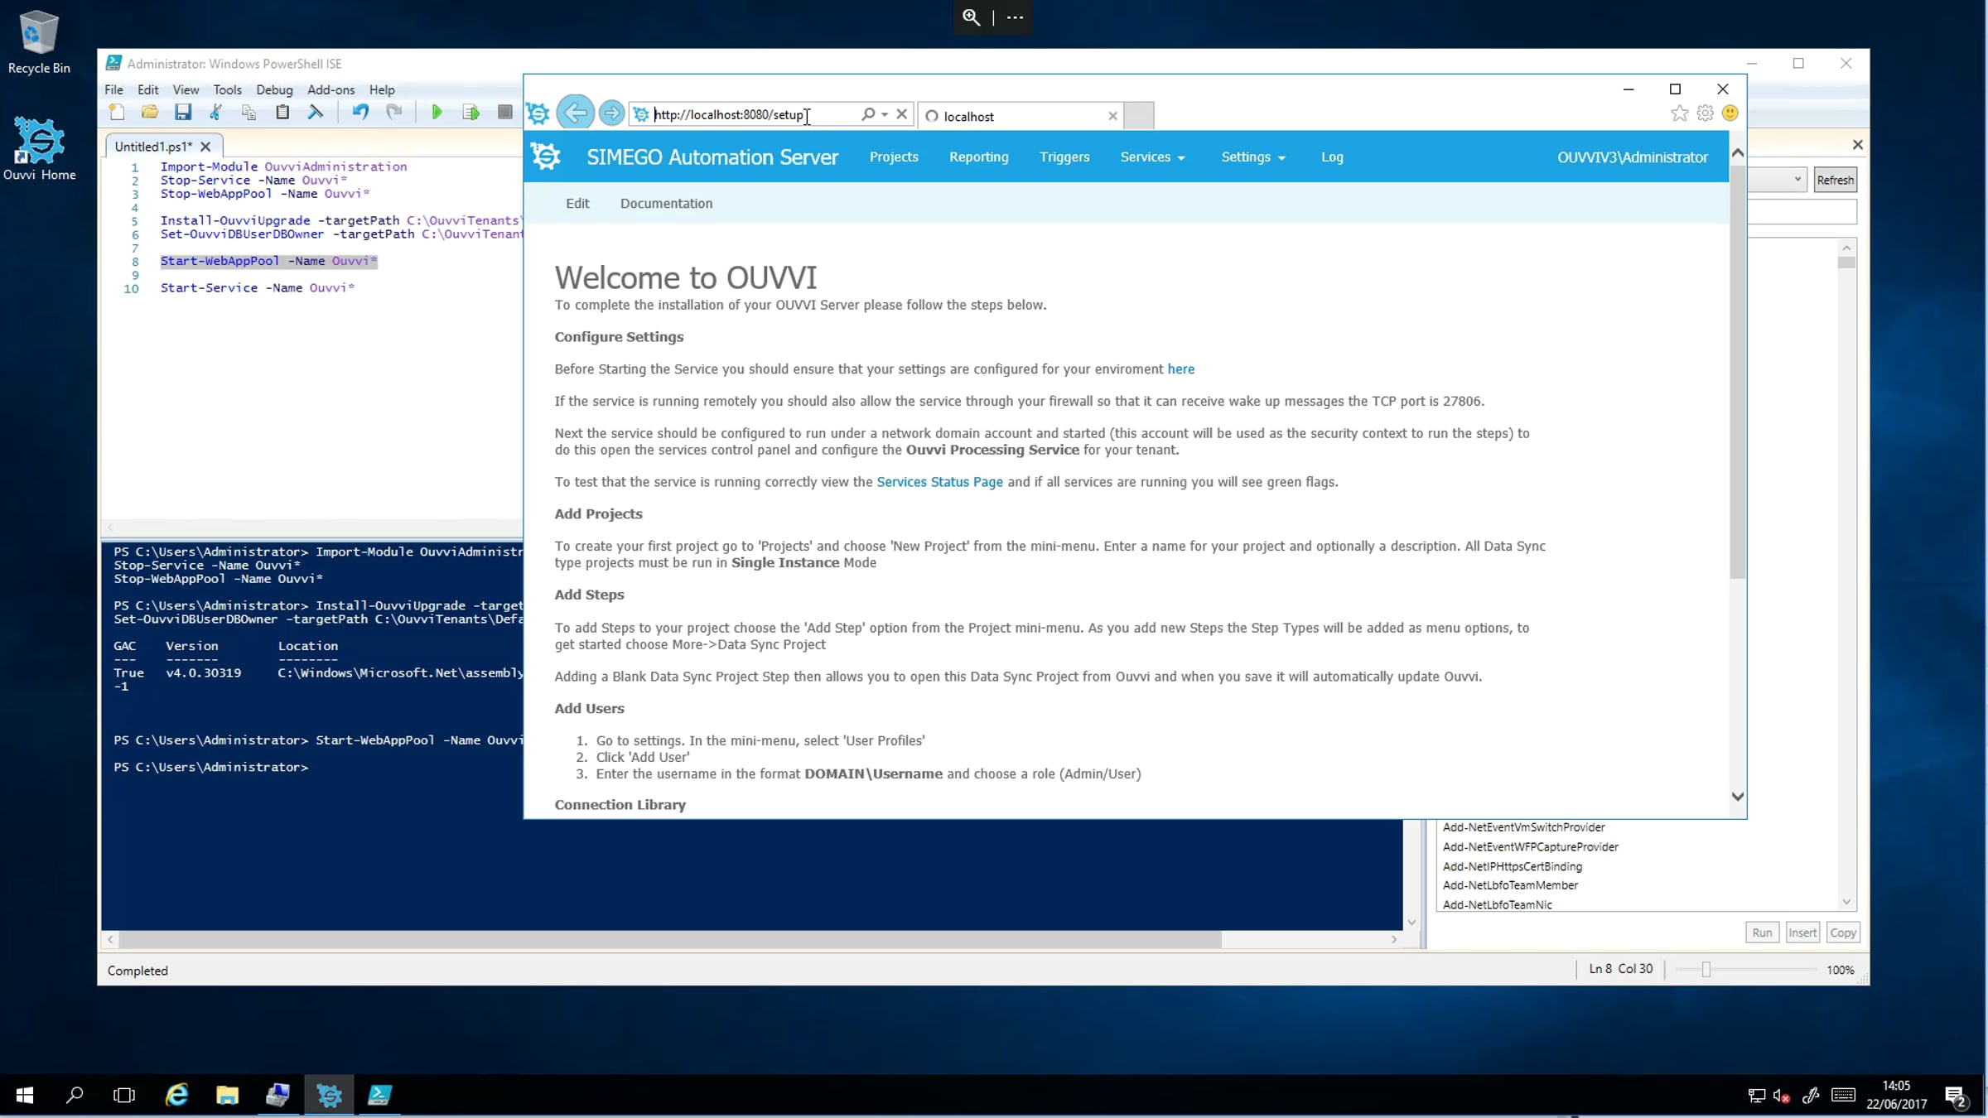1988x1118 pixels.
Task: Close the Untitled1.ps1 script tab
Action: click(205, 147)
